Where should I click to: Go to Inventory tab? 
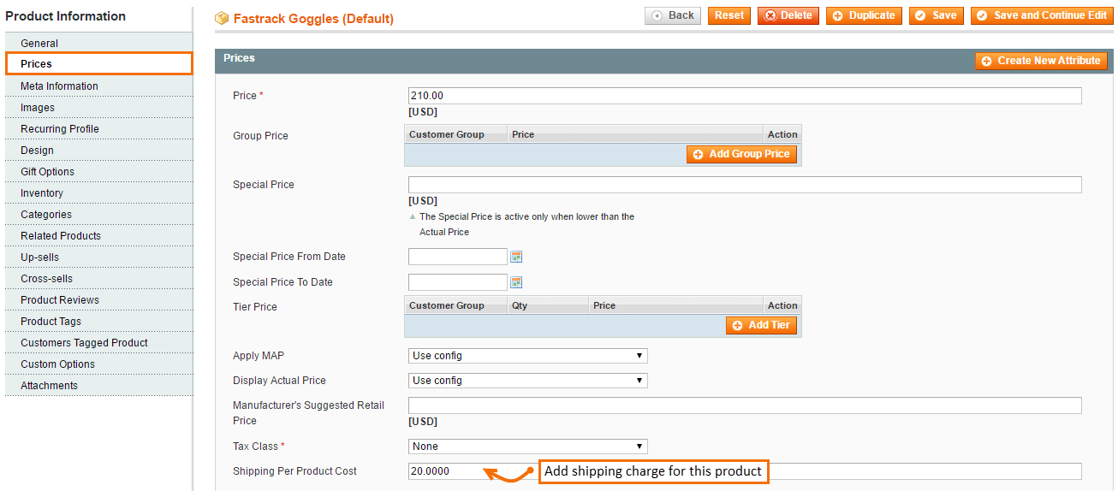tap(98, 192)
